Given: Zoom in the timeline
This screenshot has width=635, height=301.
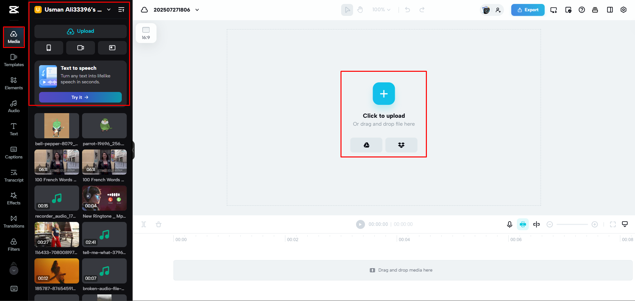Looking at the screenshot, I should 595,224.
